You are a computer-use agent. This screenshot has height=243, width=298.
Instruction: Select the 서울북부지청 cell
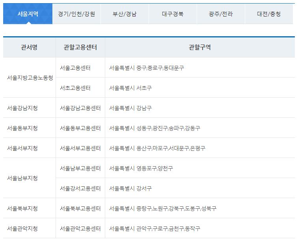[29, 208]
